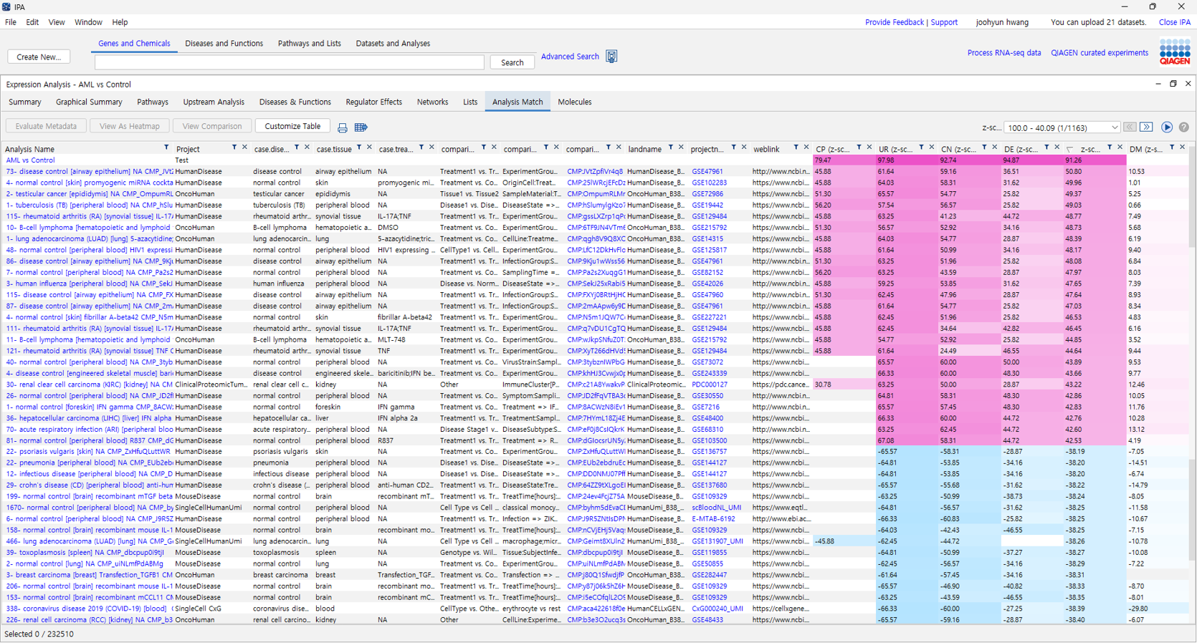
Task: Open the Edit menu
Action: [x=32, y=22]
